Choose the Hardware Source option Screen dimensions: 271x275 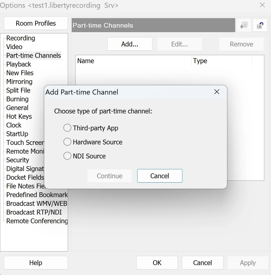(x=67, y=142)
